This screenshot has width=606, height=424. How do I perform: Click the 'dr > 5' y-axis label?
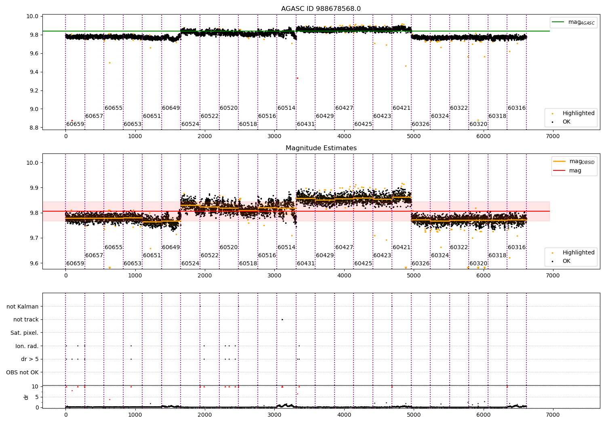pos(30,359)
